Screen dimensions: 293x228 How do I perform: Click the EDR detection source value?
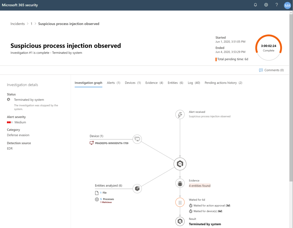pyautogui.click(x=10, y=148)
